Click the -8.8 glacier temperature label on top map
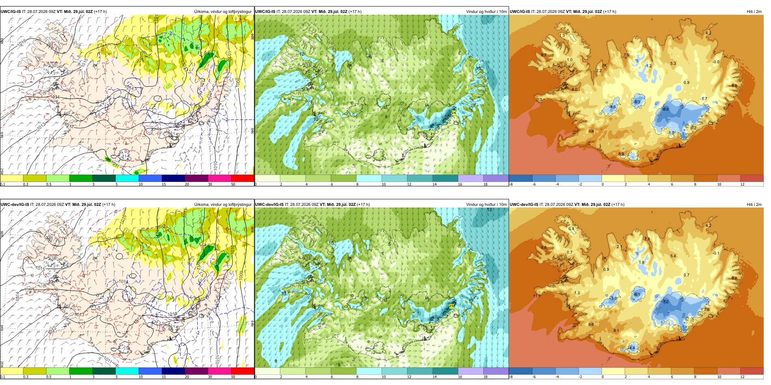This screenshot has width=771, height=385. [x=665, y=109]
